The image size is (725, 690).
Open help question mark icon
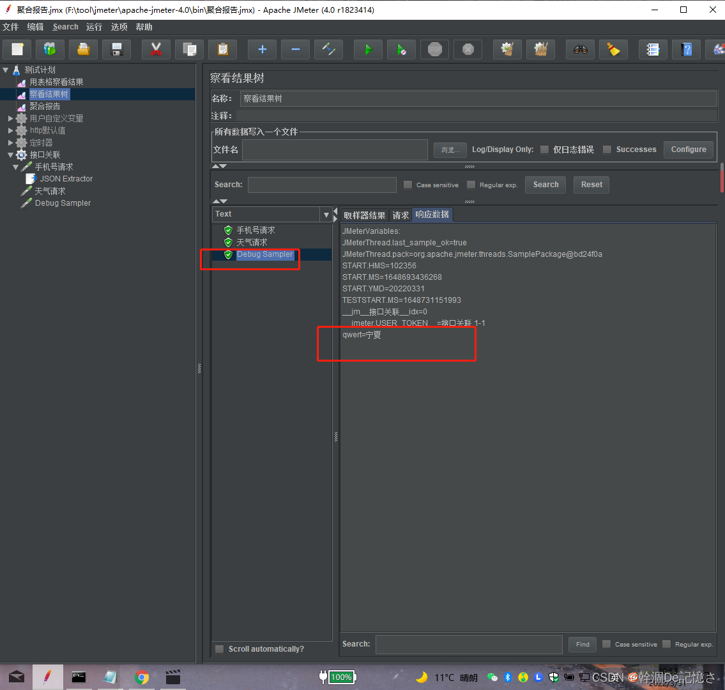point(686,49)
